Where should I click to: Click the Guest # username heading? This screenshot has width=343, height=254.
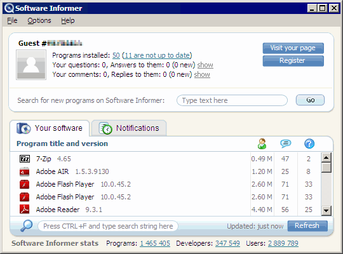pos(50,43)
